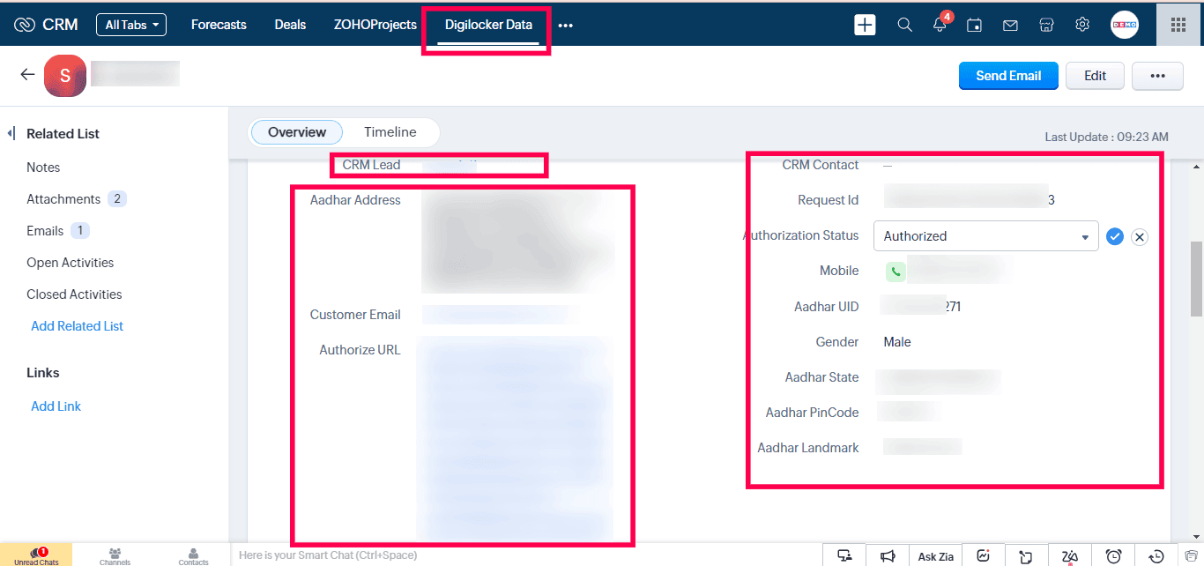
Task: Open the search magnifier in the top bar
Action: [x=904, y=25]
